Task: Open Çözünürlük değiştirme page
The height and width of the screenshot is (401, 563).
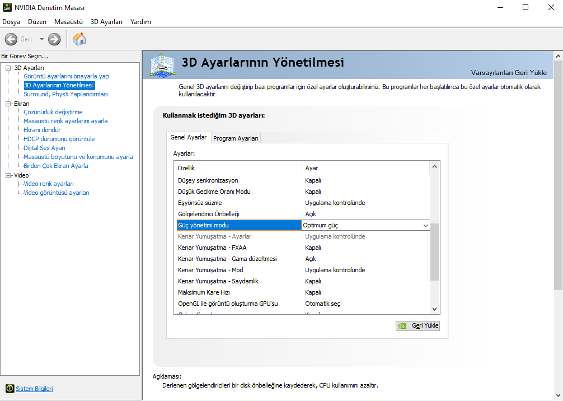Action: point(53,112)
